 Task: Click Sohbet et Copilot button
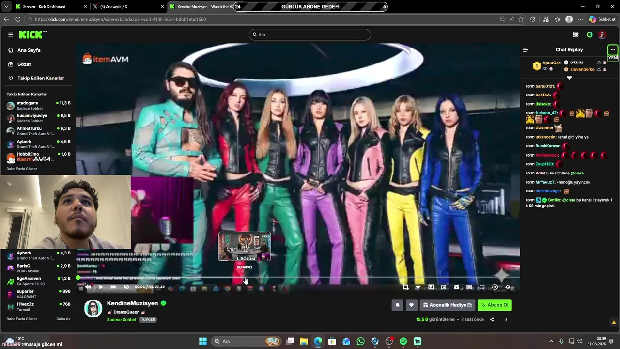(602, 19)
